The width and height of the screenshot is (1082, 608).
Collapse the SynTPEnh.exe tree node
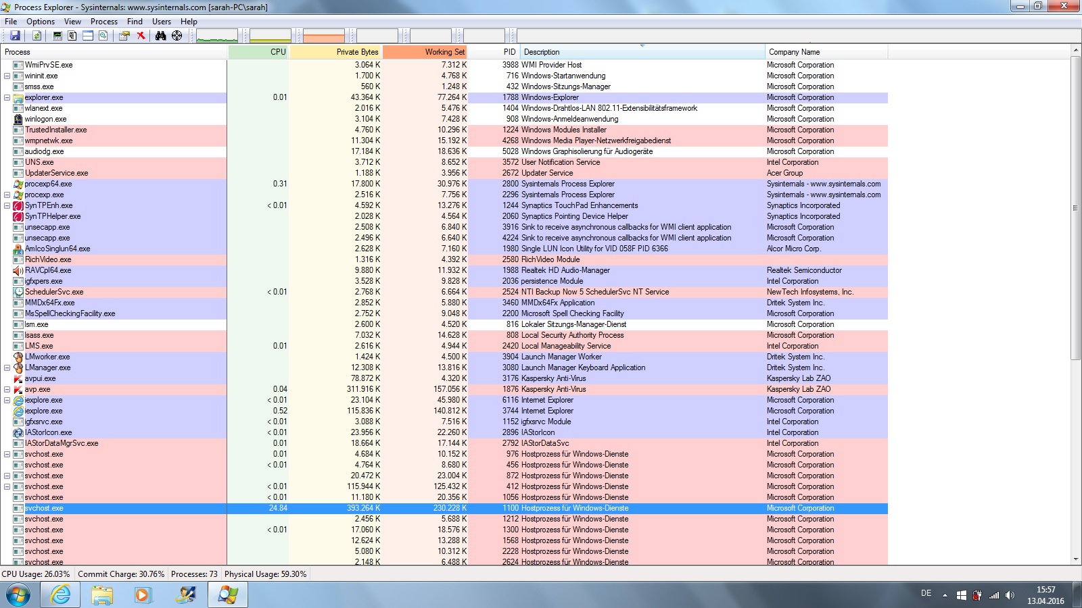pos(7,205)
